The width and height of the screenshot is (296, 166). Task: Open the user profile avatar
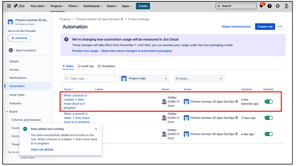[x=286, y=6]
